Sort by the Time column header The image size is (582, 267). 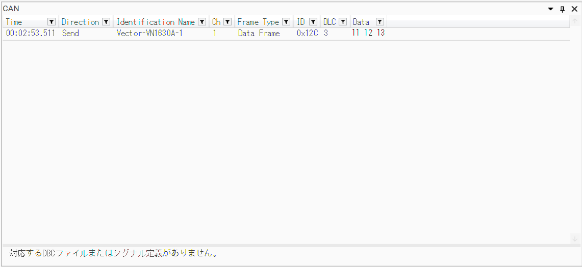14,22
